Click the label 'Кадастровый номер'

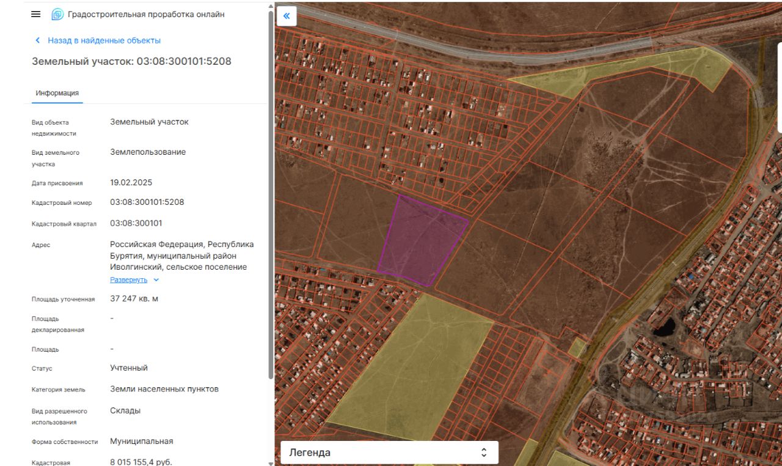tap(62, 203)
